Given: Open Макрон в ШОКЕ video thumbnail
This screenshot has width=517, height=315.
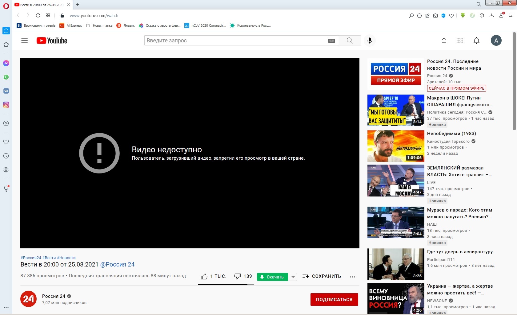Looking at the screenshot, I should pyautogui.click(x=396, y=111).
